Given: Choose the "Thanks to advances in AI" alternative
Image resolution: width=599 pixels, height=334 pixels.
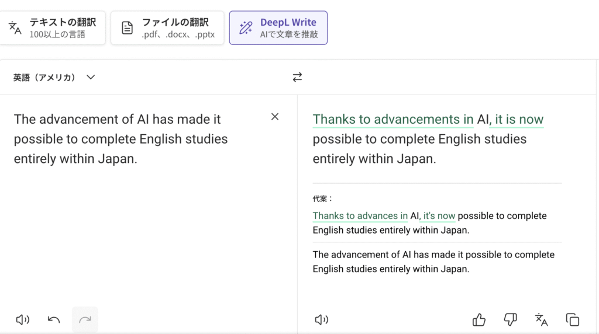Looking at the screenshot, I should point(429,222).
